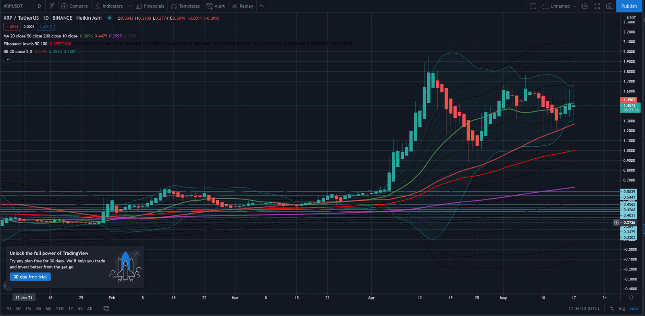
Task: Click the undo arrow
Action: 262,6
